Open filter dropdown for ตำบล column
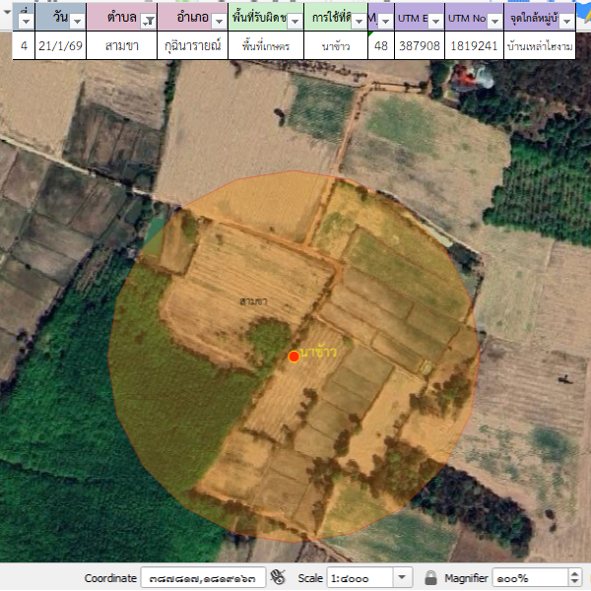 coord(149,21)
